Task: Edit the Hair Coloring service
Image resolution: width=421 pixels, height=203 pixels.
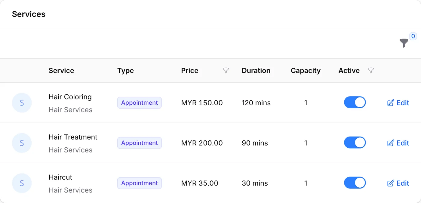Action: point(398,103)
